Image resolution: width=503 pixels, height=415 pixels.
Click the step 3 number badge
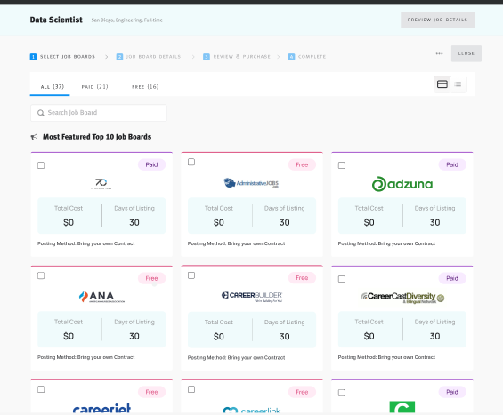[x=207, y=57]
